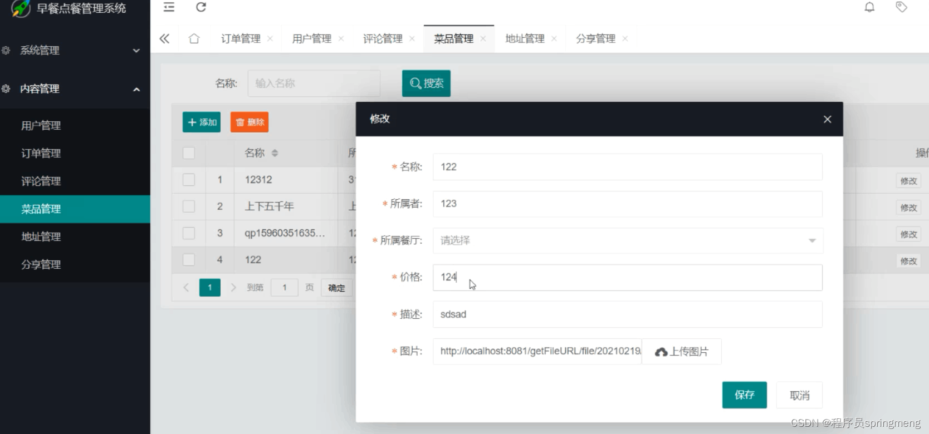The width and height of the screenshot is (929, 434).
Task: Open the notification bell icon
Action: 869,7
